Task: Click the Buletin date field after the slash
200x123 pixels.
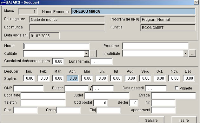Action: tap(103, 89)
